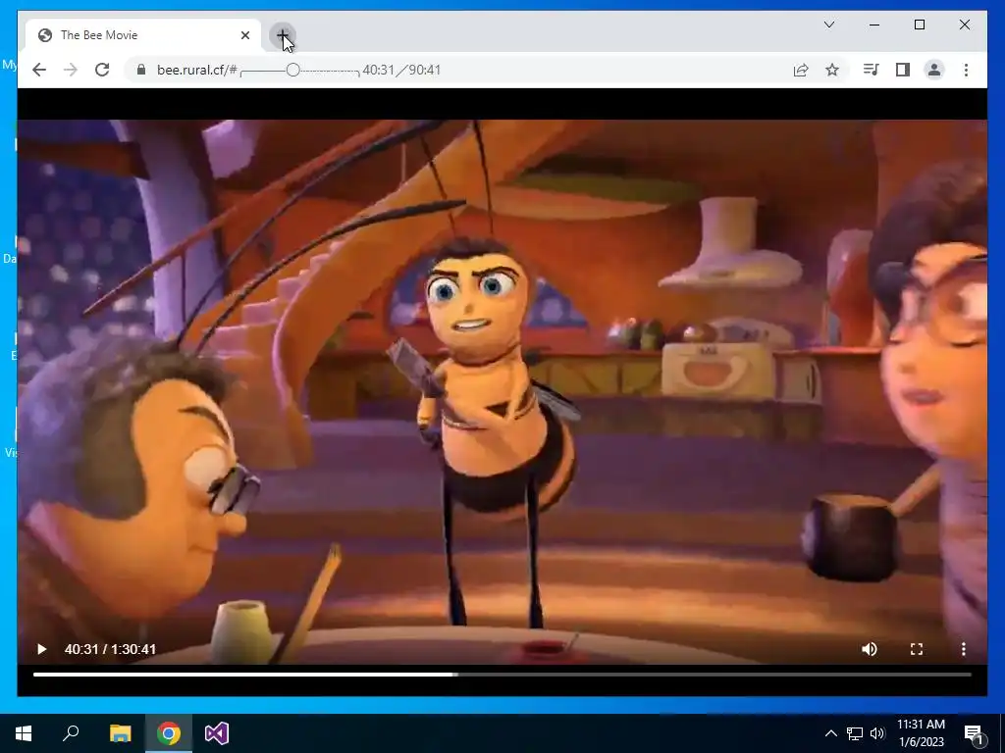The width and height of the screenshot is (1005, 753).
Task: Open Chrome three-dot menu
Action: pyautogui.click(x=966, y=70)
